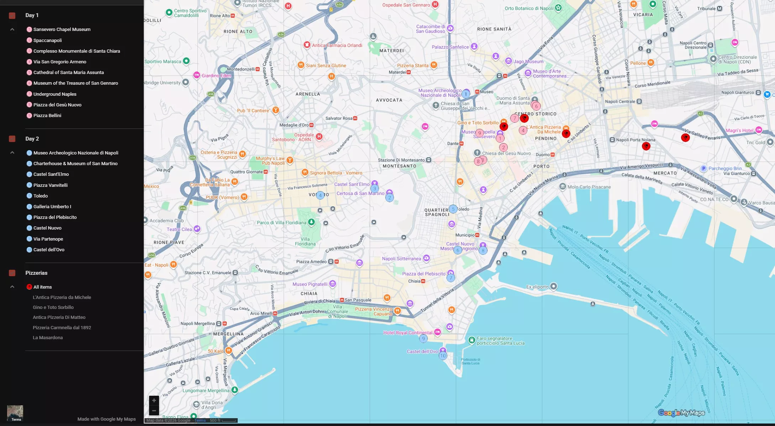Click blue marker 3 at Castel Sant'Elmo
Screen dimensions: 775x426
pyautogui.click(x=375, y=189)
